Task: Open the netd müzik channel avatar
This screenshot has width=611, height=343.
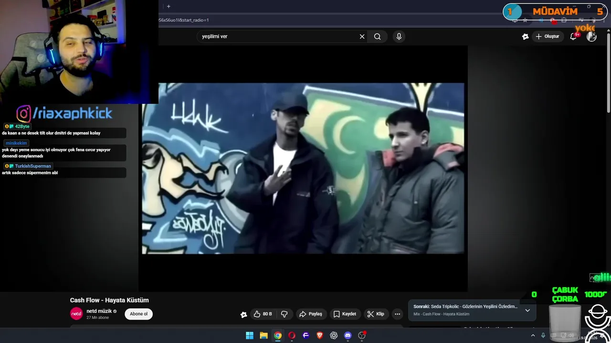Action: (x=76, y=313)
